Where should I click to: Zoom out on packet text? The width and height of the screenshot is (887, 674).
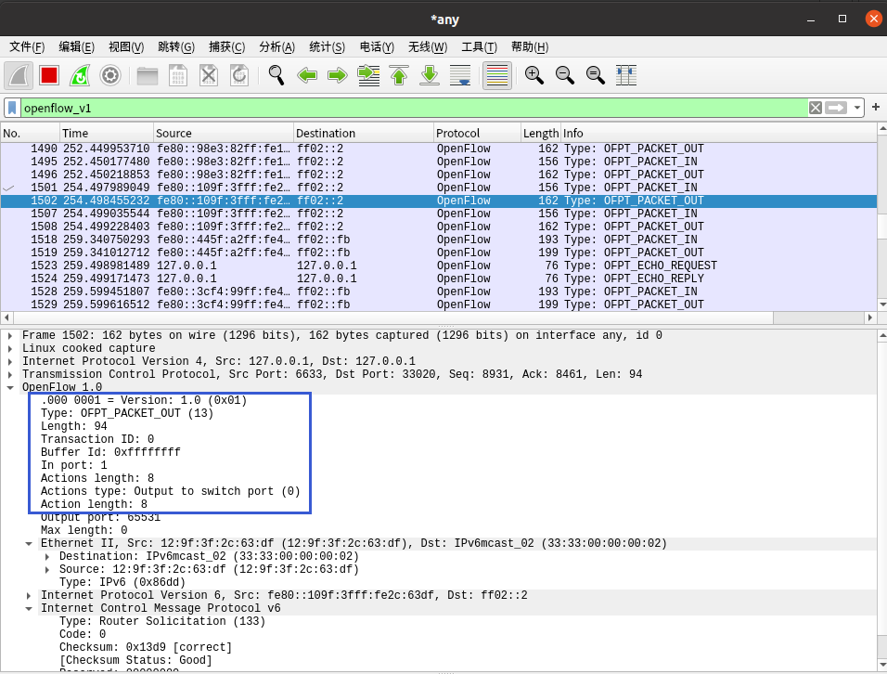564,75
